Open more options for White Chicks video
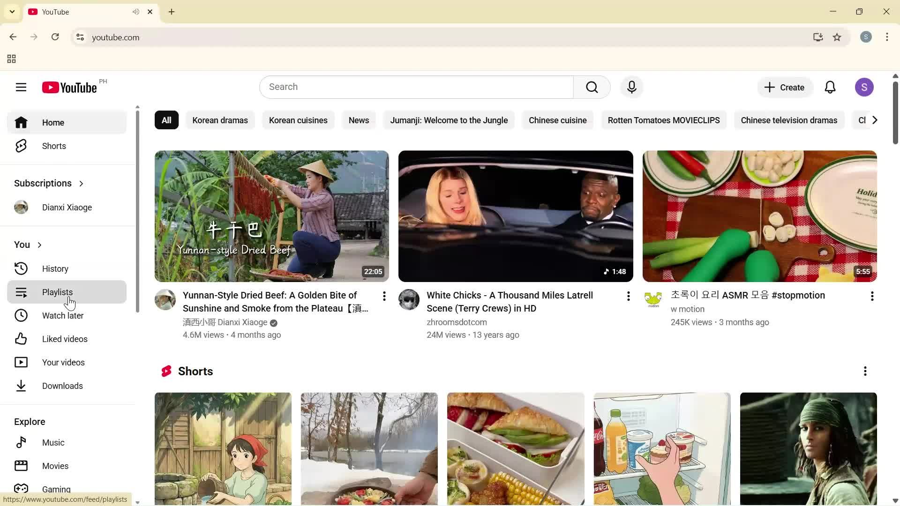The height and width of the screenshot is (506, 900). click(628, 296)
